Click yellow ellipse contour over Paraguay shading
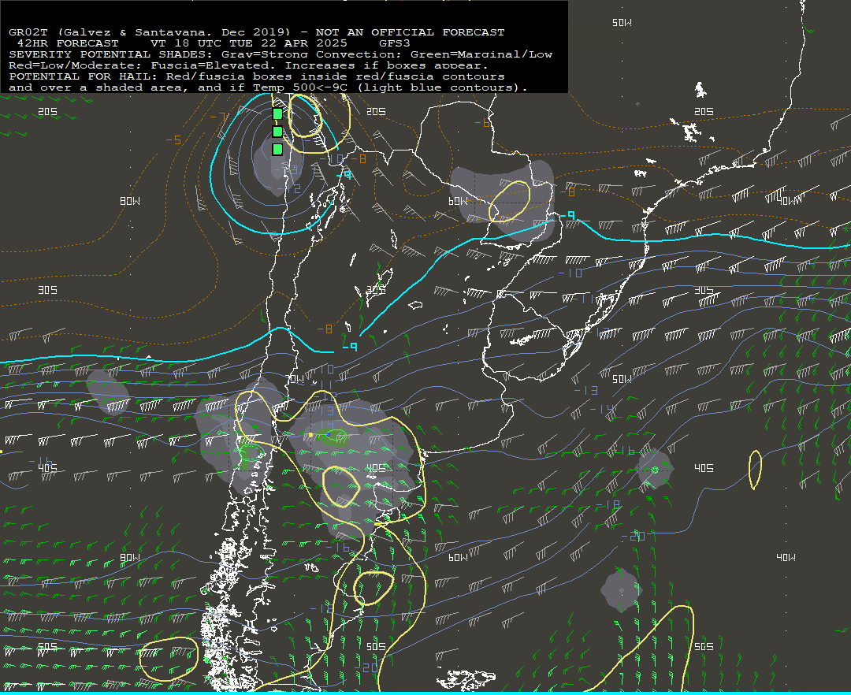 [509, 201]
